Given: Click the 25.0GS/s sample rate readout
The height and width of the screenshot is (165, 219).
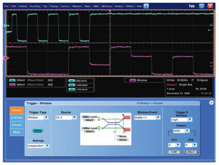Looking at the screenshot, I should pyautogui.click(x=182, y=80).
